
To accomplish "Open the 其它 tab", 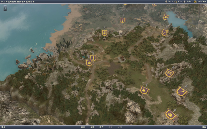I will pos(101,127).
